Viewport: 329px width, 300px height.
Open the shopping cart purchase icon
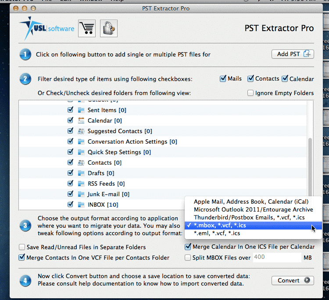(x=87, y=28)
